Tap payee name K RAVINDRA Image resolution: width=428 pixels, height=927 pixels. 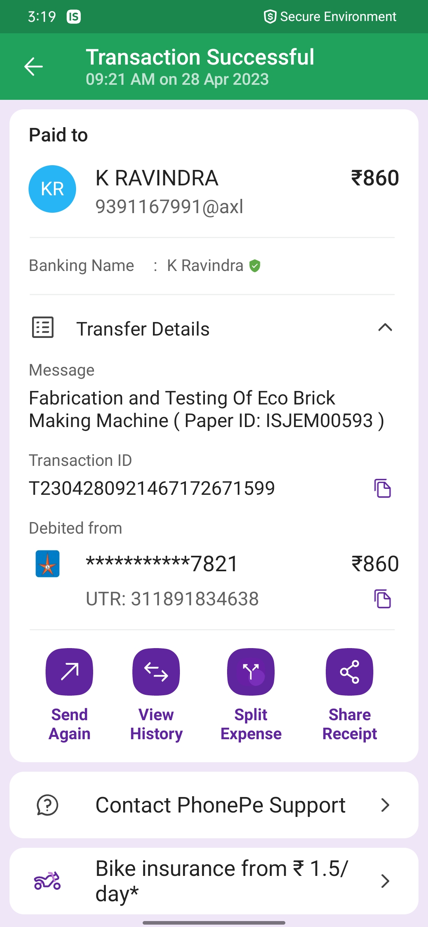(x=157, y=178)
